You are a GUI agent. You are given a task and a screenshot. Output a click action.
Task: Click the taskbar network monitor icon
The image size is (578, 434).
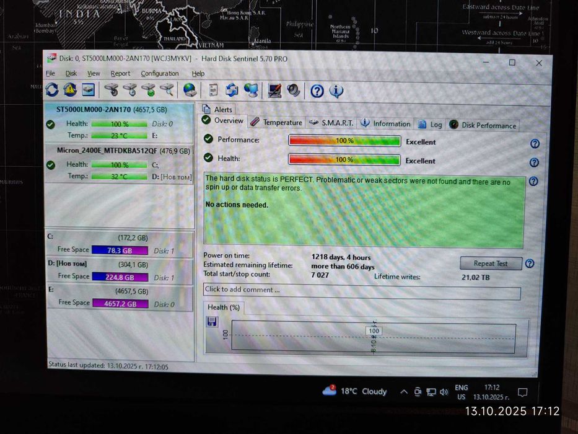pos(431,392)
